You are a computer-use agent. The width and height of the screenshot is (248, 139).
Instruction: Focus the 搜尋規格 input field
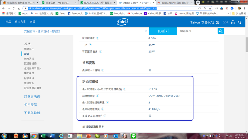pos(197,31)
